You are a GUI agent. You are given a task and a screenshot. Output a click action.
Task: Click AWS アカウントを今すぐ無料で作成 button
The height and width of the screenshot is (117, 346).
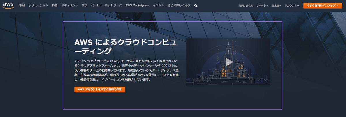pyautogui.click(x=100, y=89)
